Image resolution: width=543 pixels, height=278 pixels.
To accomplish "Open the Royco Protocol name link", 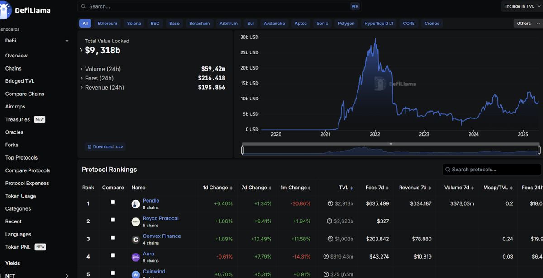I will pyautogui.click(x=161, y=218).
